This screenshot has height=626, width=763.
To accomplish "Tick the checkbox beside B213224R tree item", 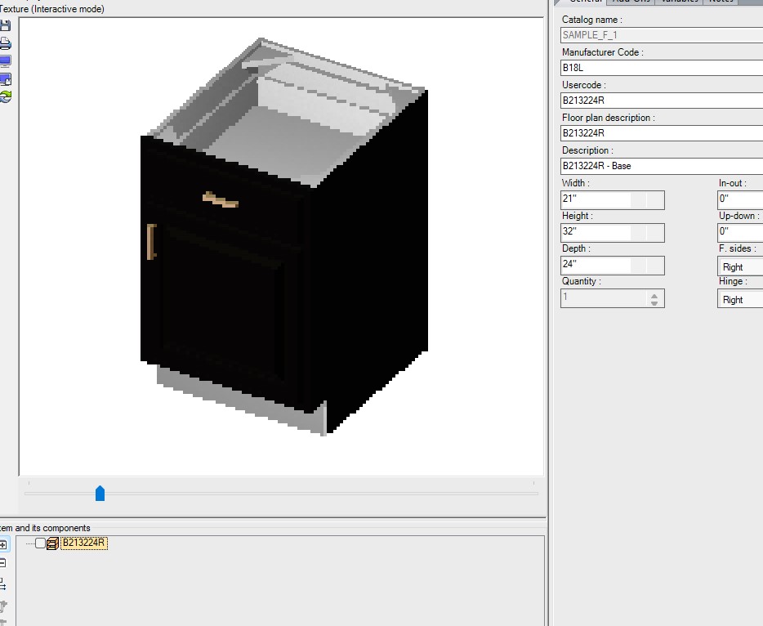I will tap(40, 543).
